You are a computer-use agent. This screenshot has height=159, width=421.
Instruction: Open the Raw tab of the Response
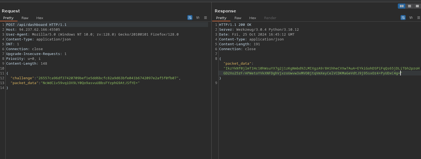point(238,18)
